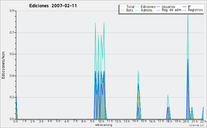The width and height of the screenshot is (207, 128).
Task: Click the CC BY-SA 3.0 license text
Action: coord(196,125)
